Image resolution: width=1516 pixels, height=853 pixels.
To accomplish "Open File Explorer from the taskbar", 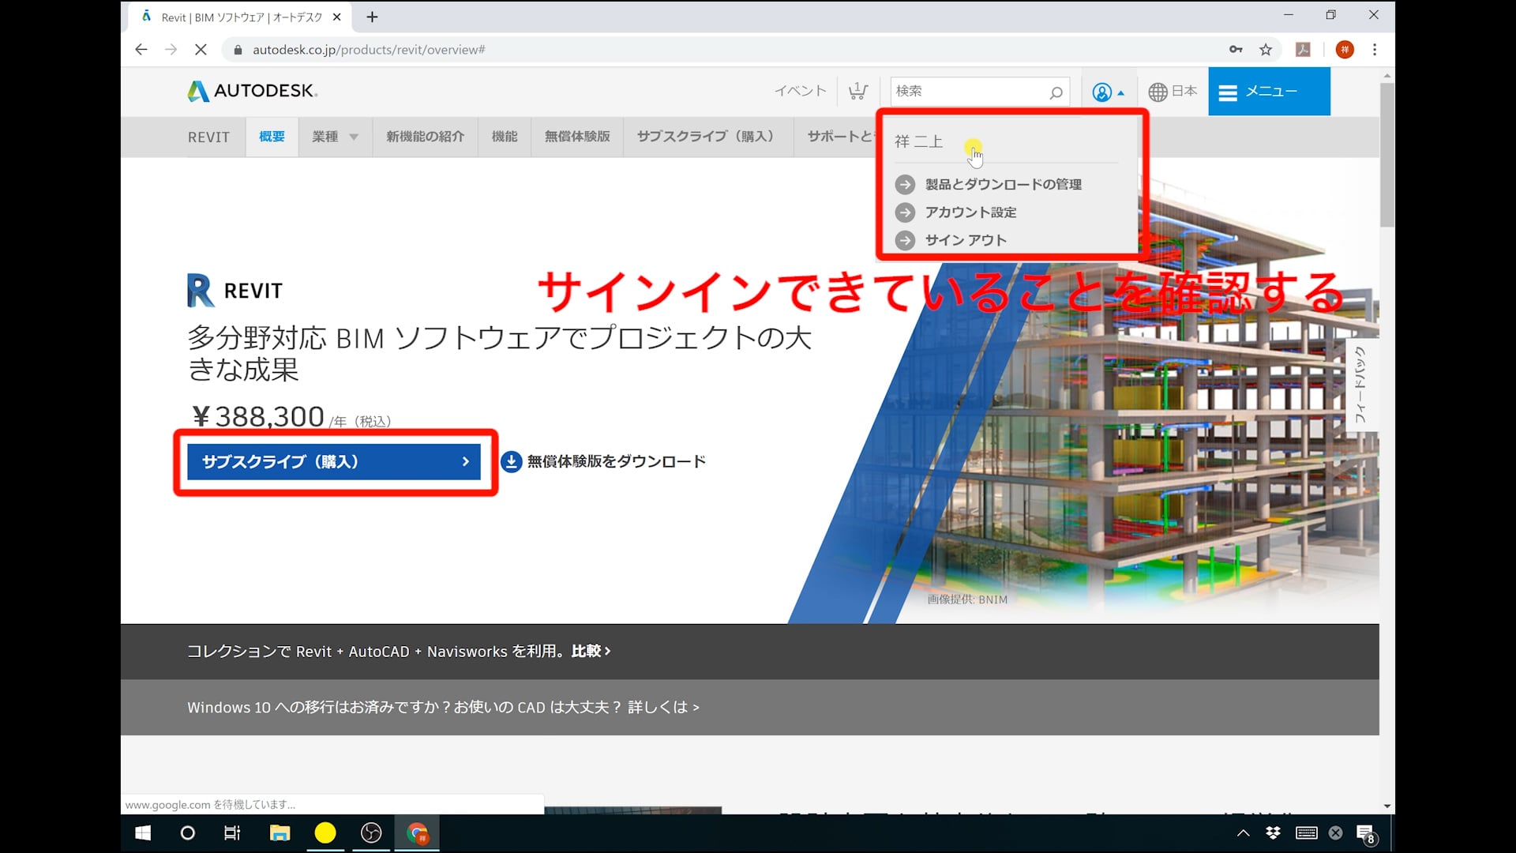I will [x=280, y=832].
